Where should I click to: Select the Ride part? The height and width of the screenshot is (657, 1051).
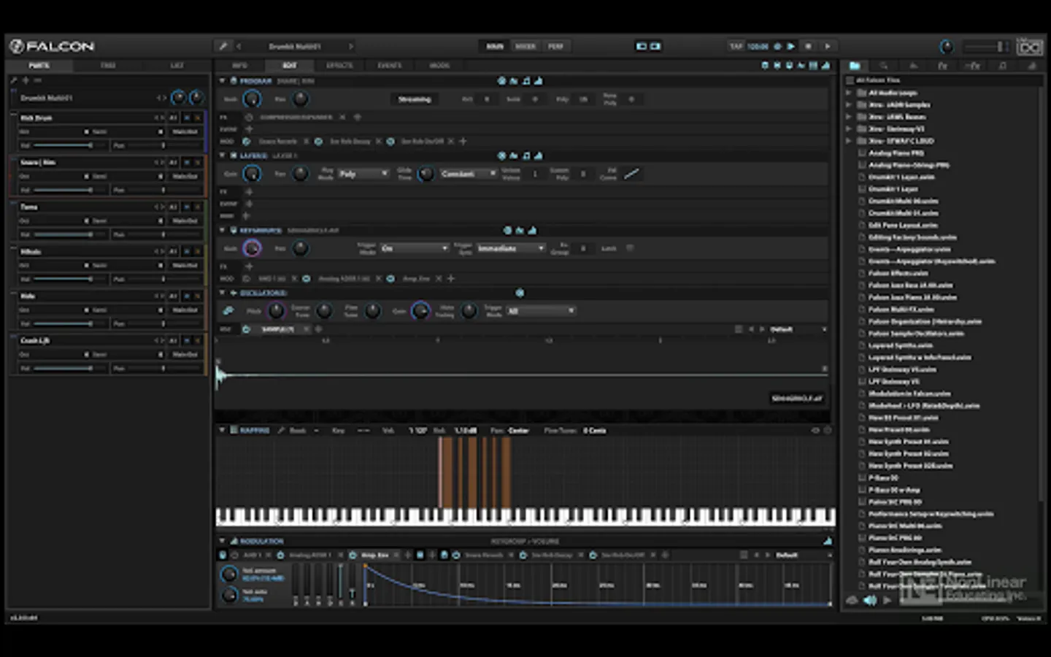pyautogui.click(x=28, y=296)
